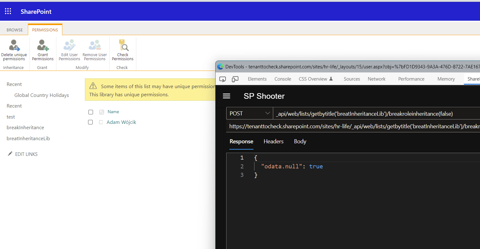Image resolution: width=480 pixels, height=249 pixels.
Task: Click the Grant Permissions icon
Action: (43, 45)
